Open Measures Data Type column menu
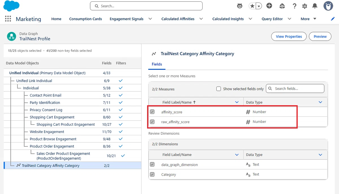339x194 pixels. (320, 102)
